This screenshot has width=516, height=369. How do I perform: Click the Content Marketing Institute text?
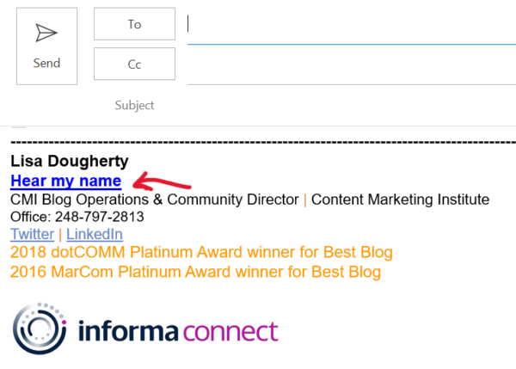(400, 200)
